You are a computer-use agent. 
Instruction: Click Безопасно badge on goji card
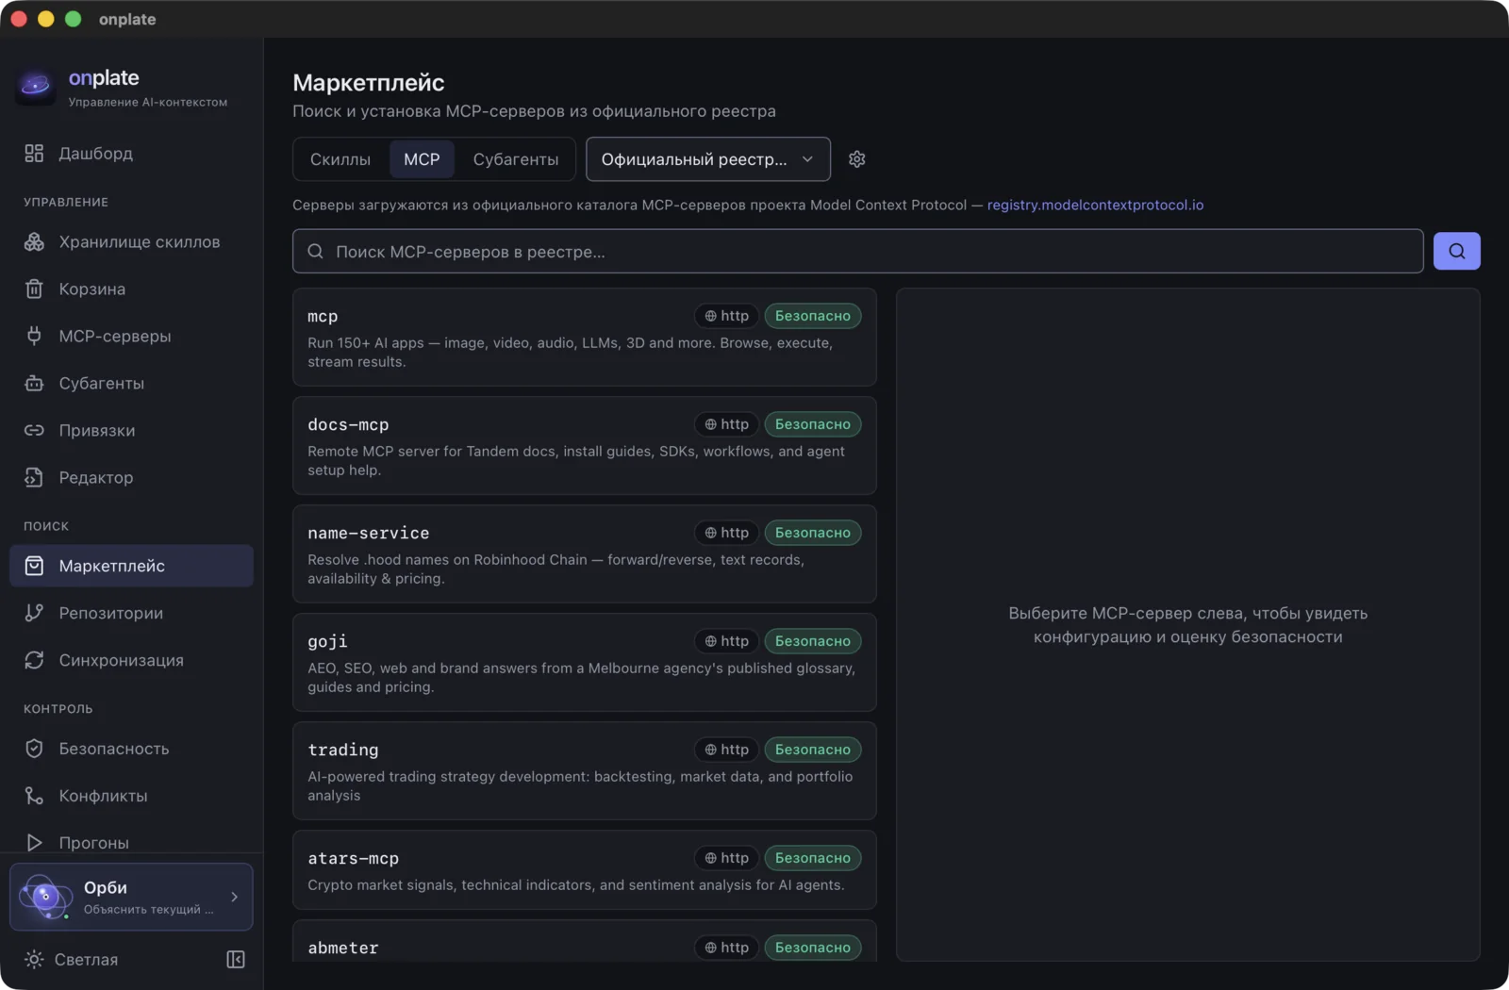pos(812,641)
